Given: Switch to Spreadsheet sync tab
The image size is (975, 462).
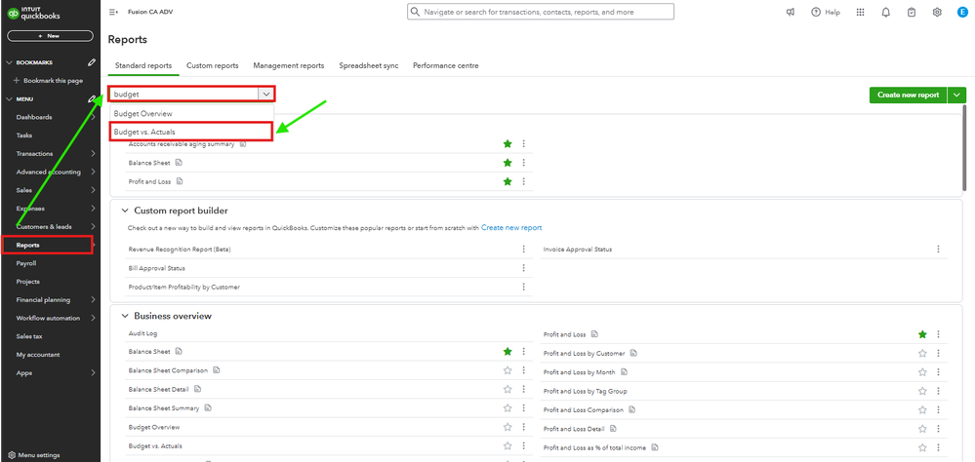Looking at the screenshot, I should [369, 66].
